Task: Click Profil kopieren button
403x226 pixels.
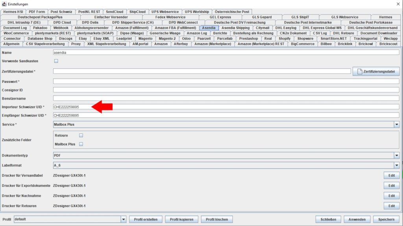Action: pos(181,219)
